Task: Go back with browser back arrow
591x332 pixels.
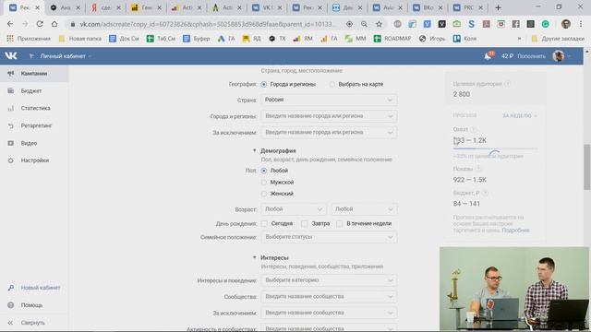Action: (10, 24)
